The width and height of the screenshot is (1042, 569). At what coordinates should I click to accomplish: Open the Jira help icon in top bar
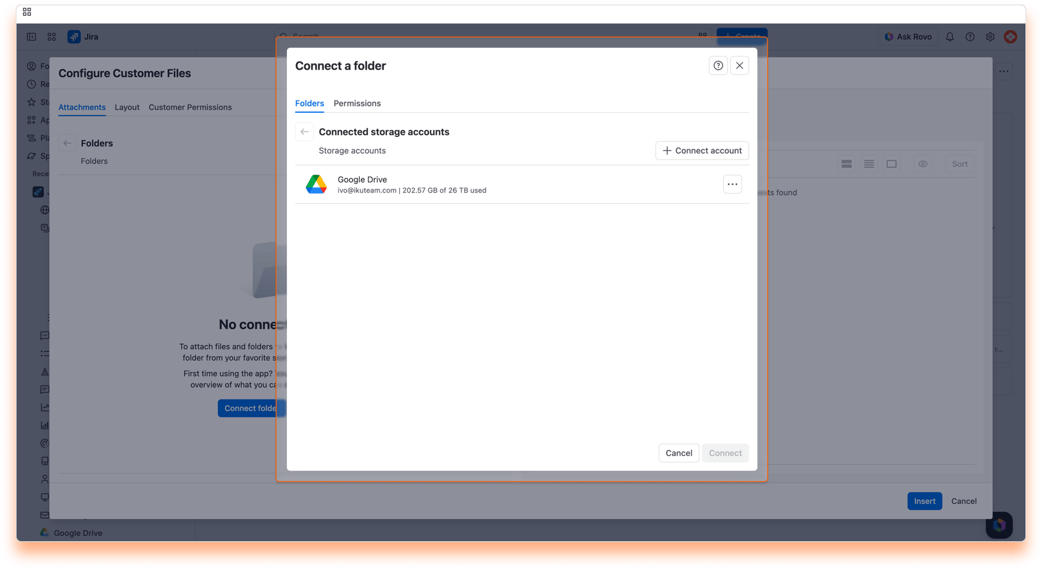coord(970,36)
